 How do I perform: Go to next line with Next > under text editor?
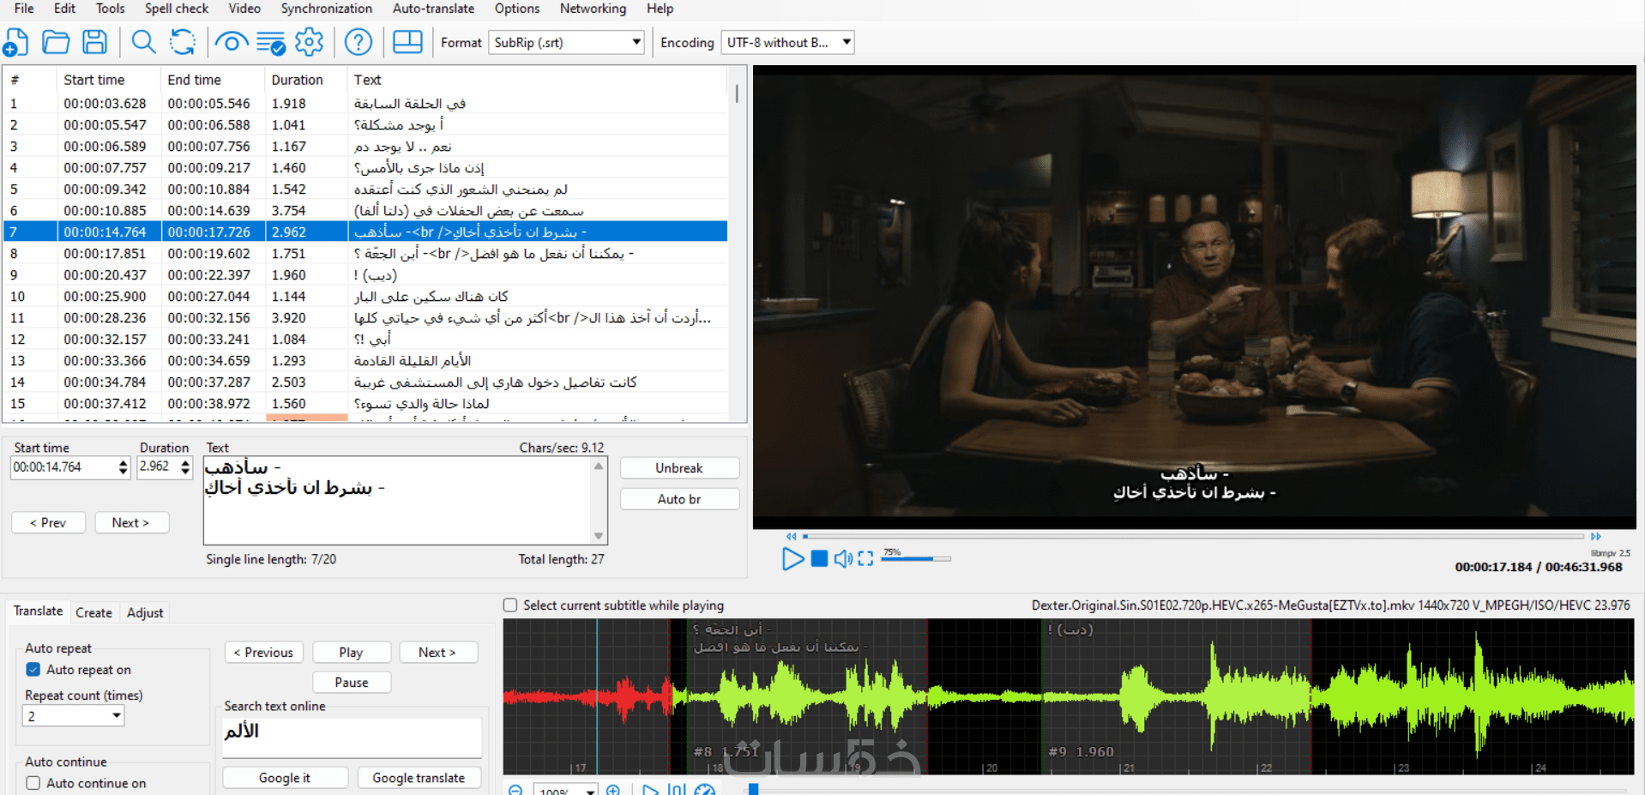coord(130,522)
